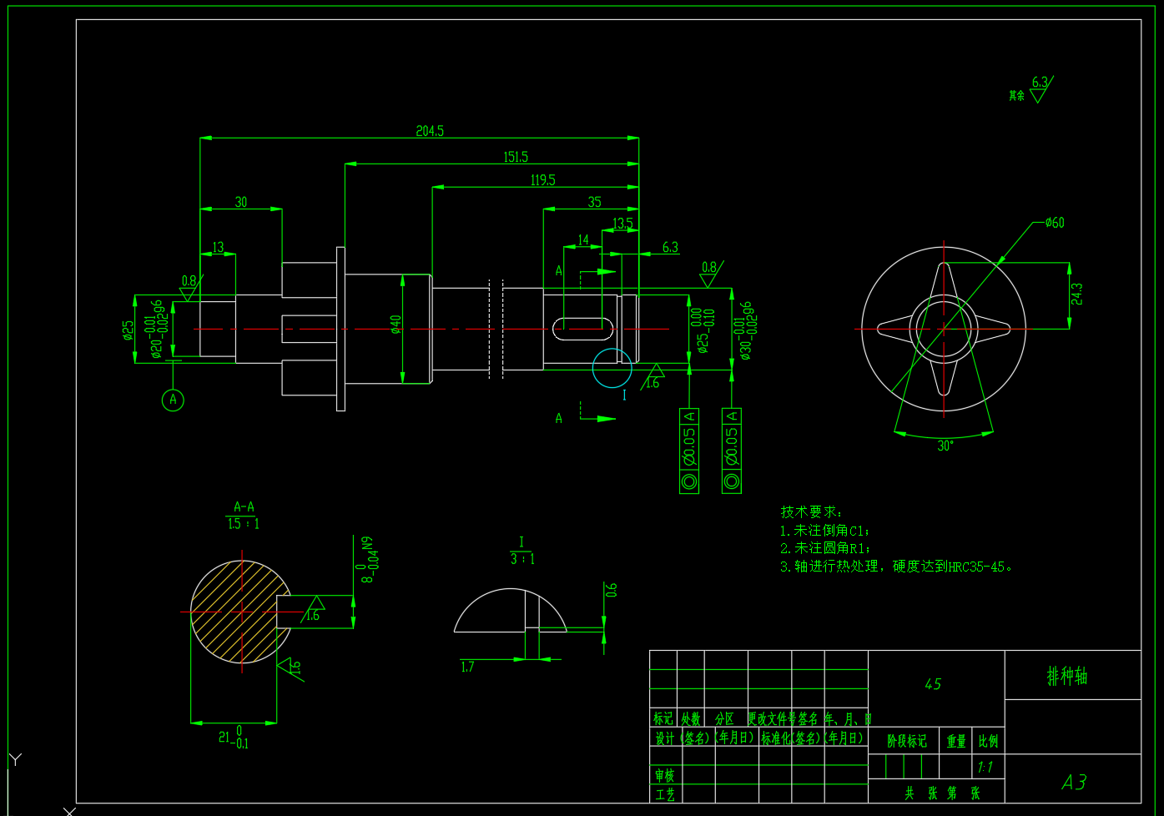Image resolution: width=1164 pixels, height=816 pixels.
Task: Click the 13.5 dimension text
Action: point(622,224)
